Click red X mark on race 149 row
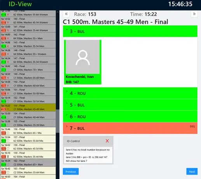The height and width of the screenshot is (179, 201). pyautogui.click(x=8, y=78)
